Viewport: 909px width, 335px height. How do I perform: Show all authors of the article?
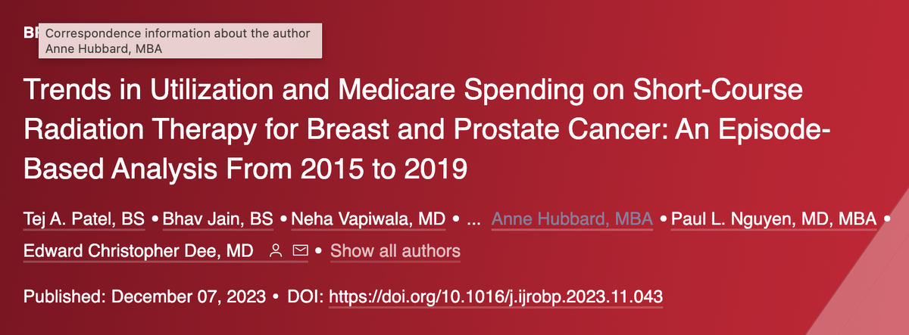pos(395,250)
